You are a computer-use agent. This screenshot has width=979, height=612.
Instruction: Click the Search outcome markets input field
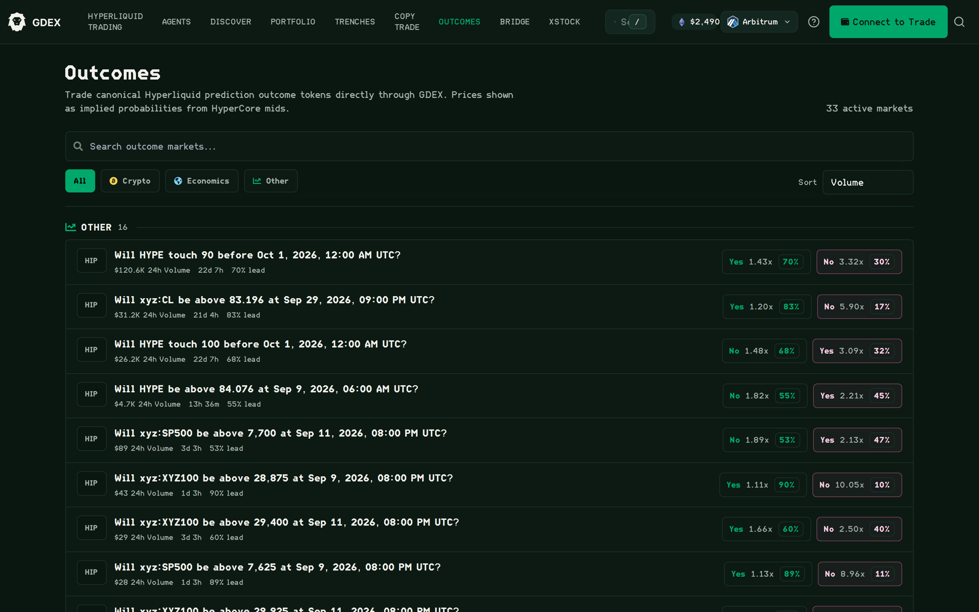click(x=489, y=146)
